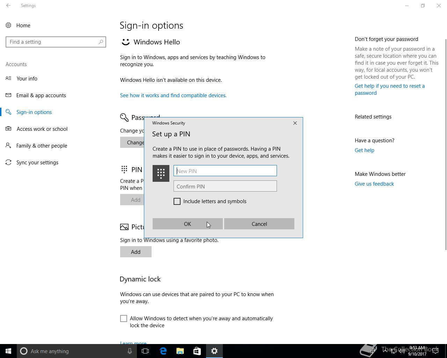Click the Confirm PIN field
Screen dimensions: 447x358
click(x=225, y=186)
